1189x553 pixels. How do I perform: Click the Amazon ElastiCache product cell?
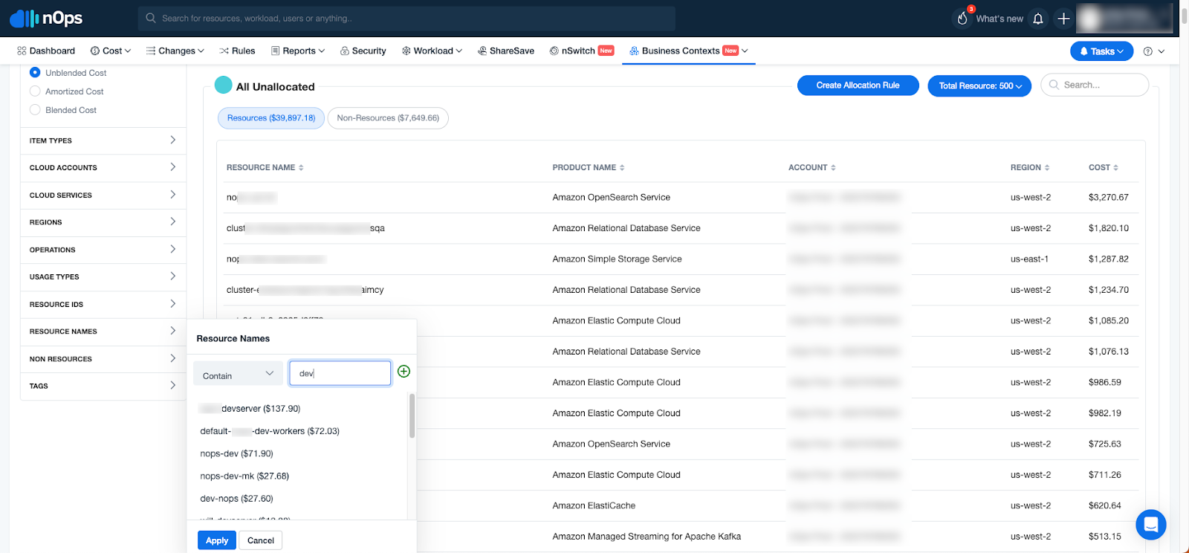pos(594,506)
